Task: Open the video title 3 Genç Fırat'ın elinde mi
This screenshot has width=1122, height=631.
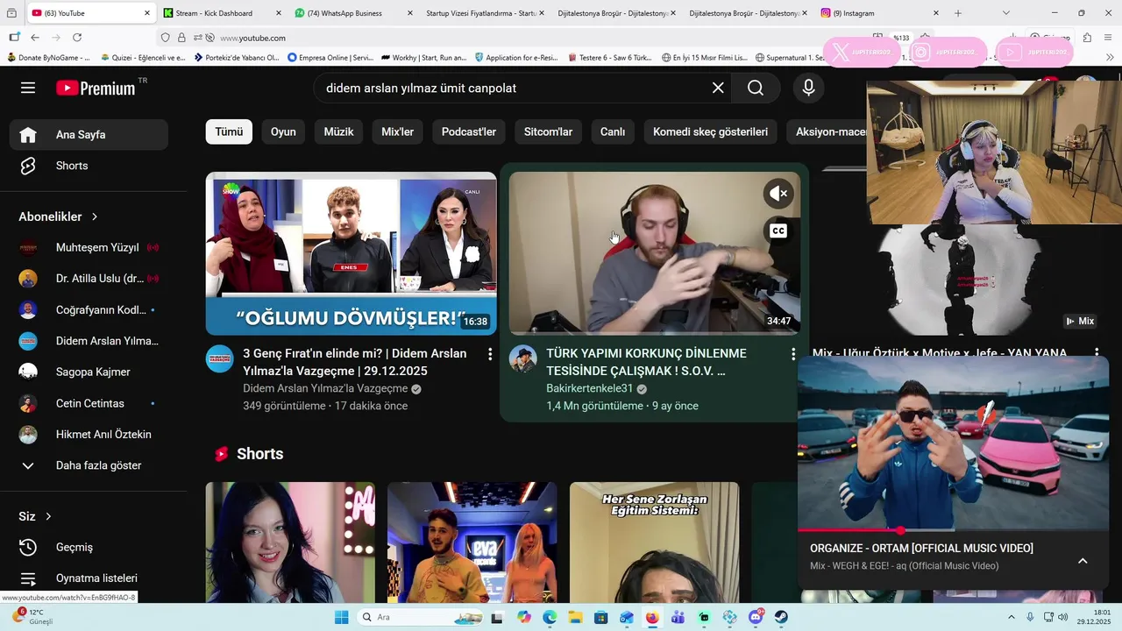Action: [355, 362]
